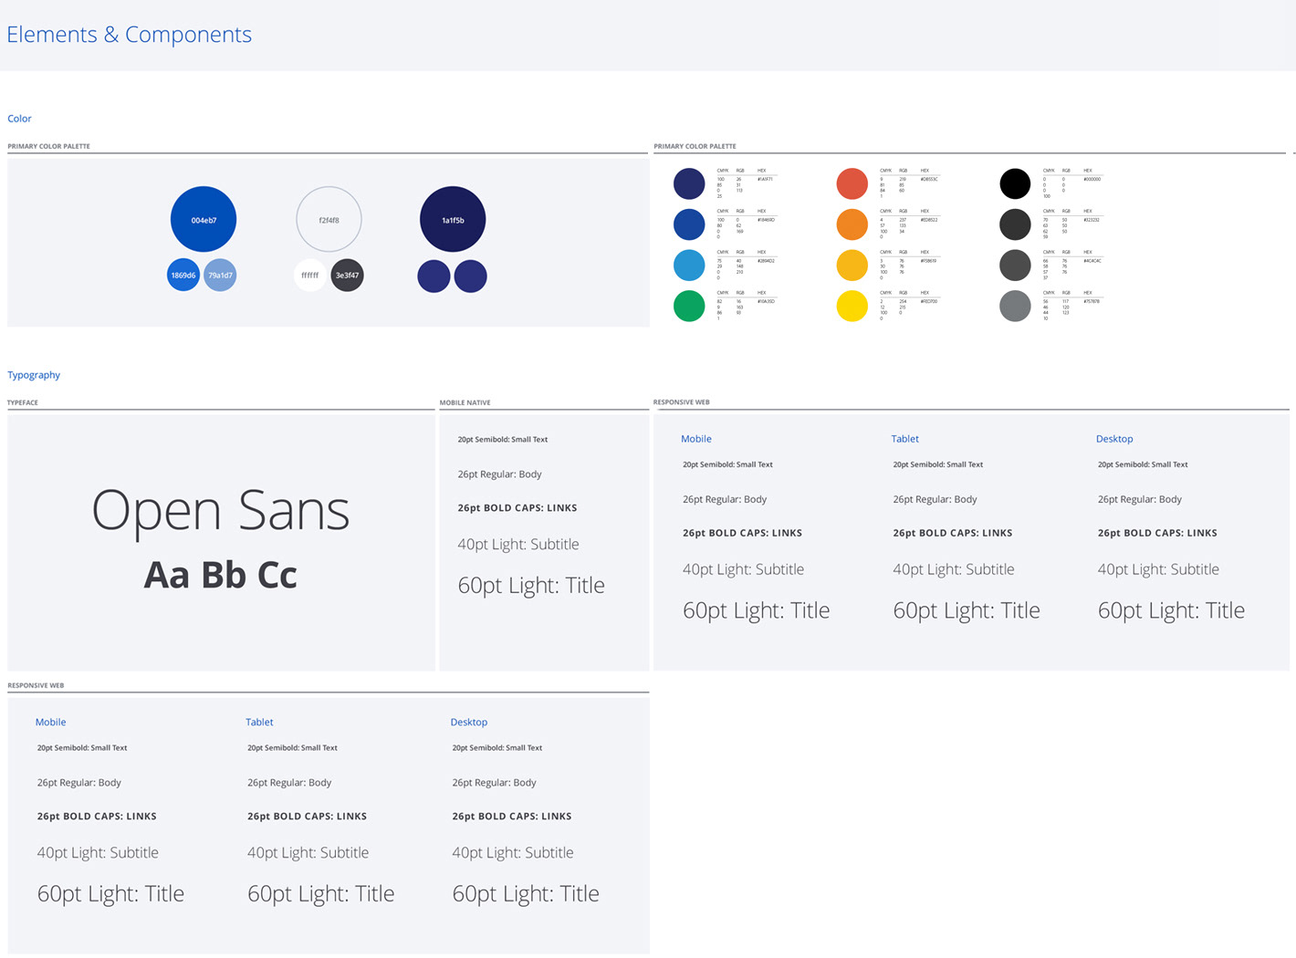The width and height of the screenshot is (1296, 958).
Task: Select the yellow circle beside #FED700
Action: point(852,306)
